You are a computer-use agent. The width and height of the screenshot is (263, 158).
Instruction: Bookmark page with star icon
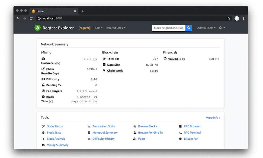click(229, 18)
